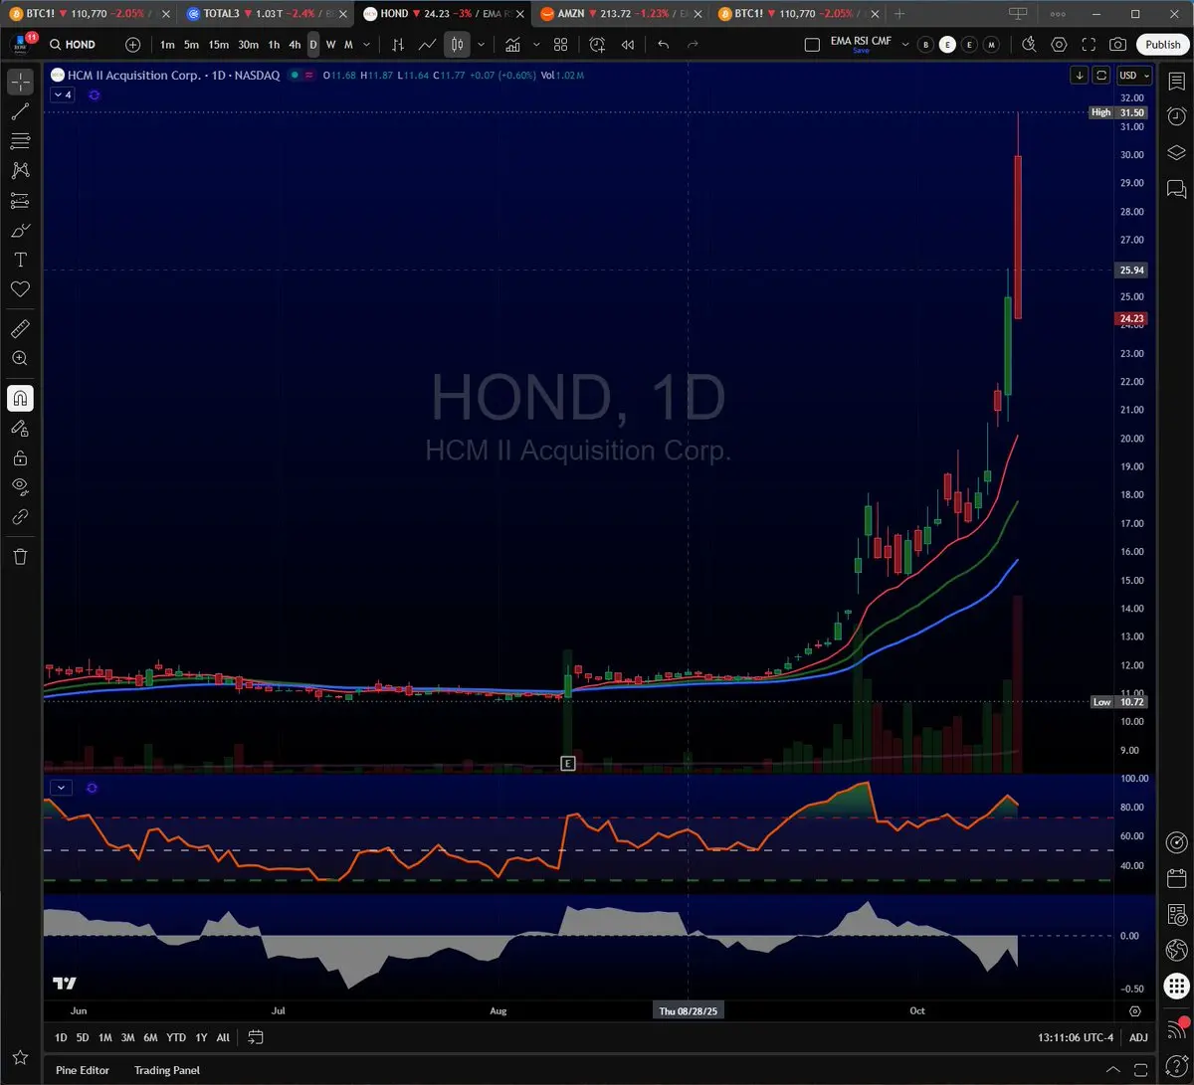Select the candlestick chart style
The image size is (1194, 1085).
[458, 45]
